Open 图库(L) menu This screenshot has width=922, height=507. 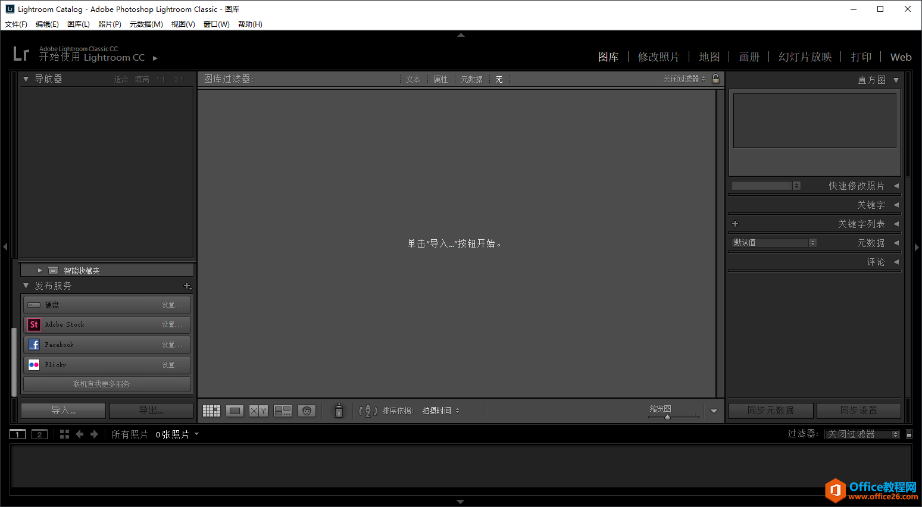79,24
